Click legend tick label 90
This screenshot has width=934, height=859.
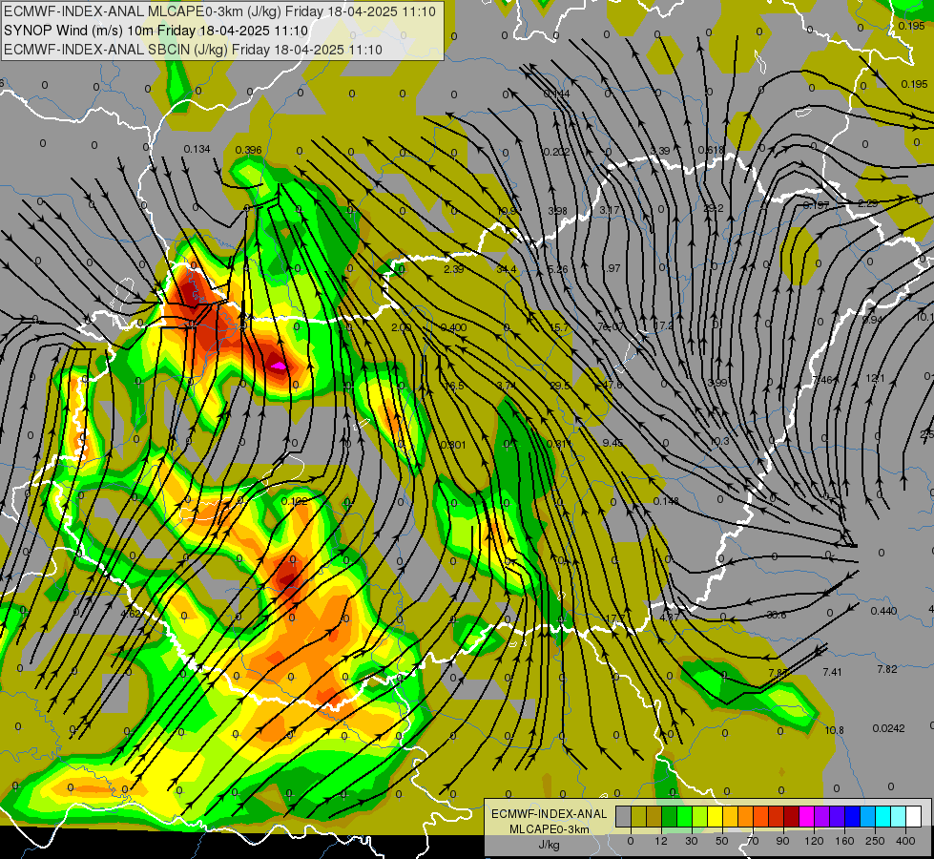(x=782, y=841)
